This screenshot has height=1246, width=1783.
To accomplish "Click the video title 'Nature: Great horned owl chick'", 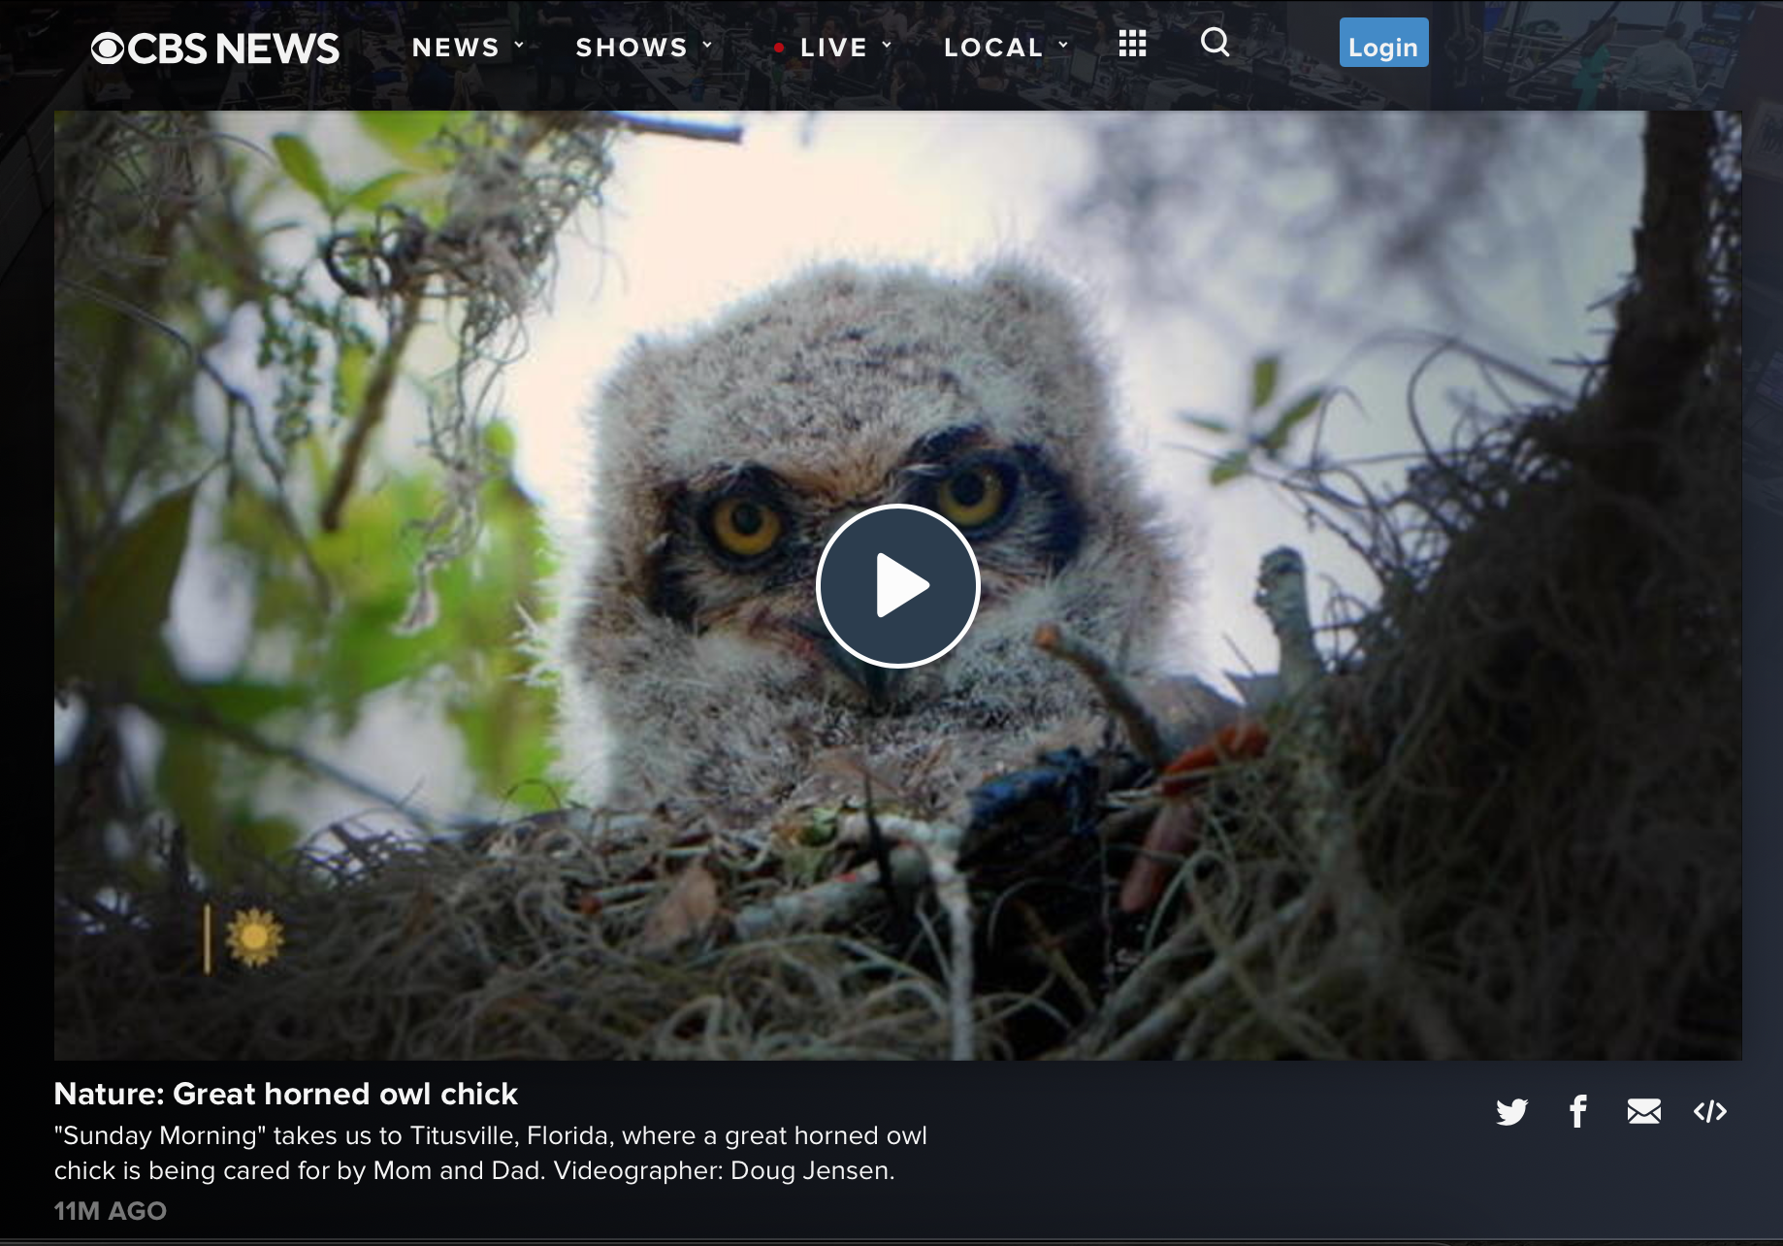I will click(286, 1094).
